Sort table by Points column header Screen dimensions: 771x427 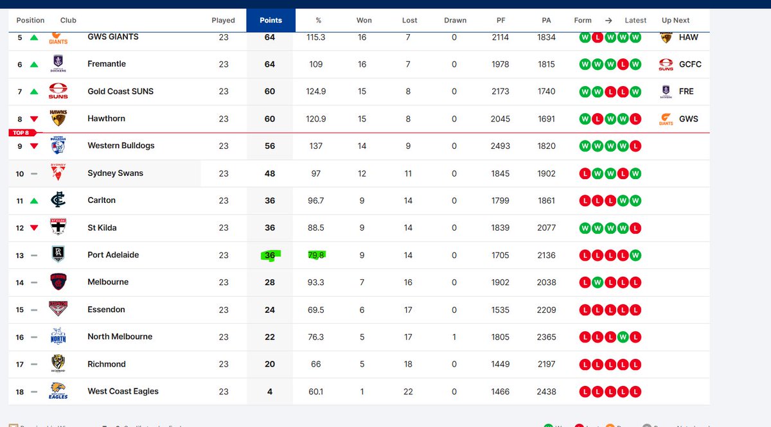pyautogui.click(x=270, y=20)
